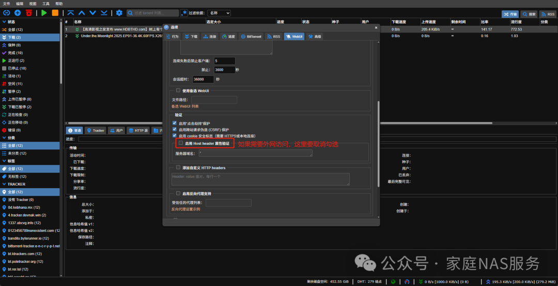Image resolution: width=558 pixels, height=286 pixels.
Task: Click the connection status globe icon
Action: coord(393,282)
